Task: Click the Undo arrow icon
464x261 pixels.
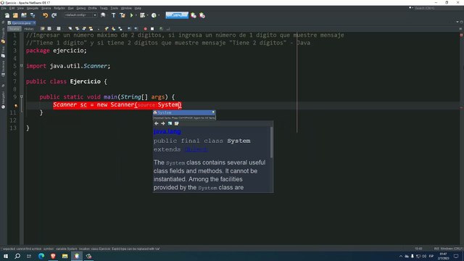Action: pyautogui.click(x=45, y=15)
